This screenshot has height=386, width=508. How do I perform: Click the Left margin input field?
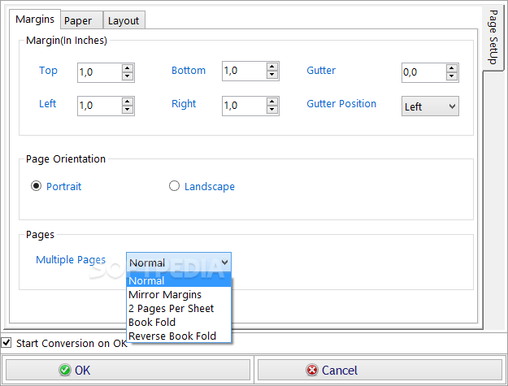click(100, 106)
